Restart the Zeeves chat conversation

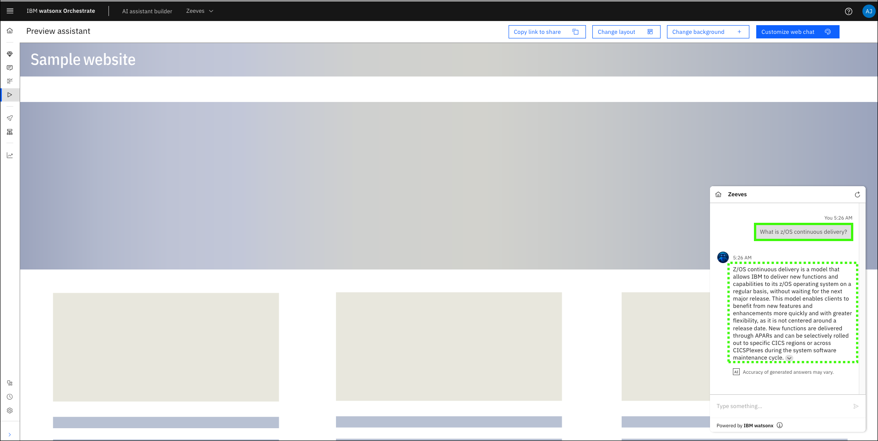click(x=857, y=194)
